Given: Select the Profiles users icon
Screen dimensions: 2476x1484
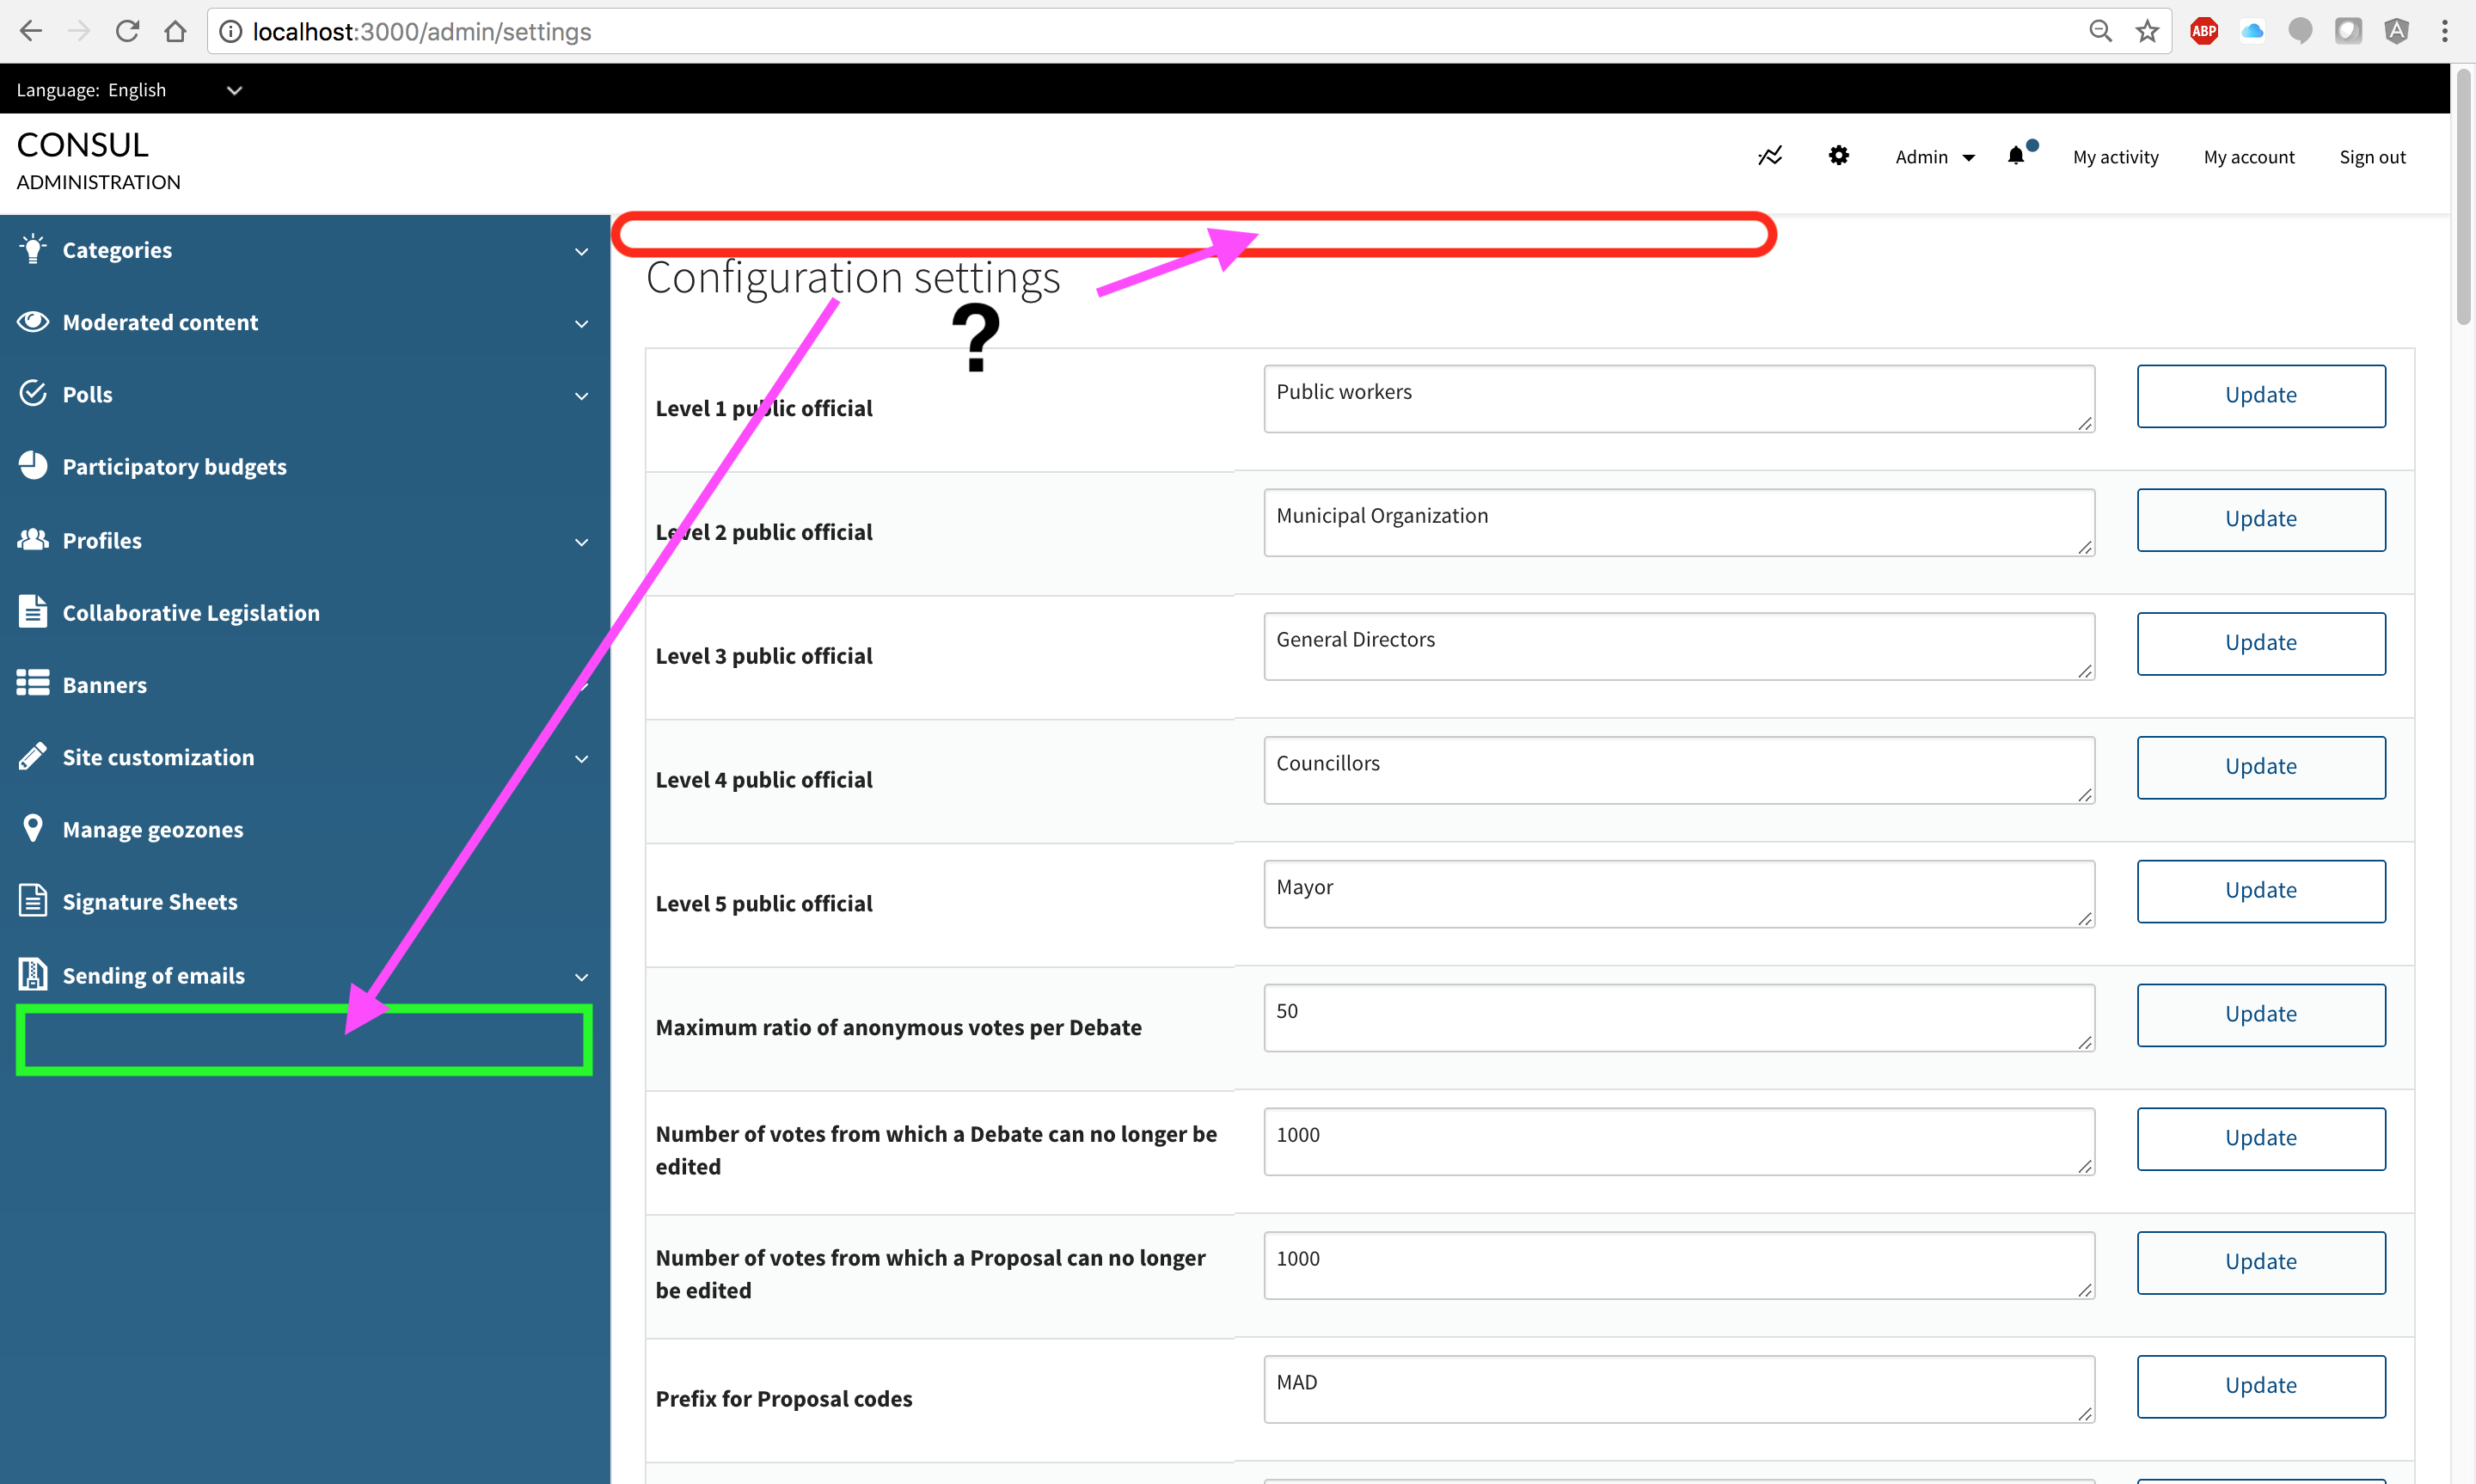Looking at the screenshot, I should tap(32, 539).
